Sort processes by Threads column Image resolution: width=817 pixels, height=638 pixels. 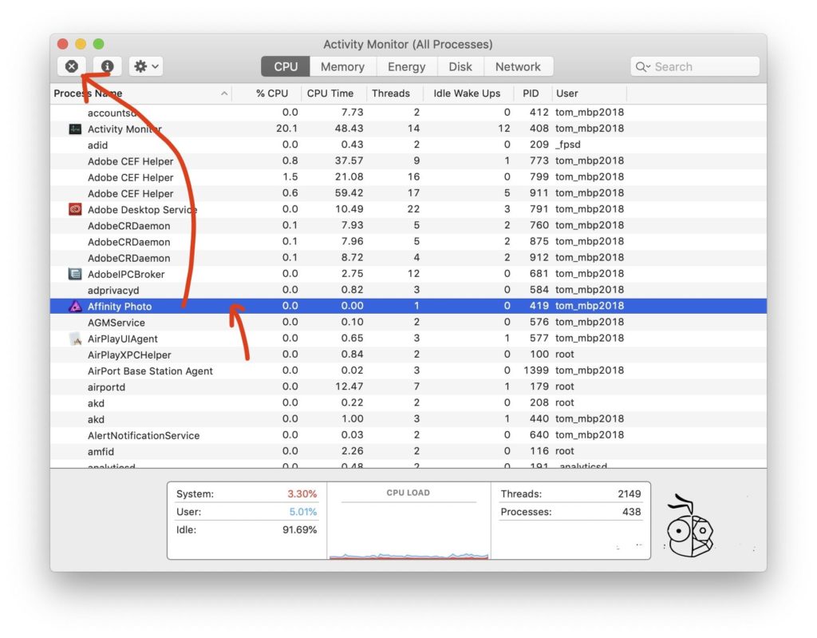point(392,93)
